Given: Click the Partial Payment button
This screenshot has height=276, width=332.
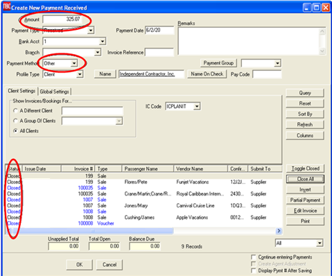Looking at the screenshot, I should pos(305,200).
